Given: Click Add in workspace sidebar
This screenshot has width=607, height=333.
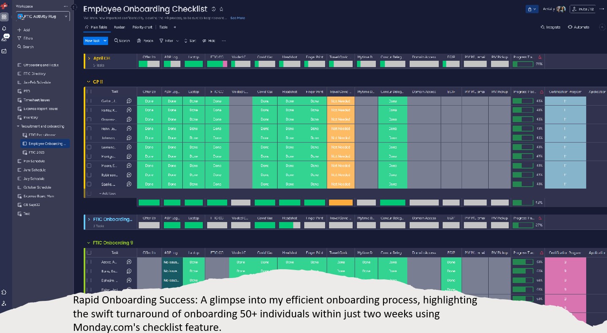Looking at the screenshot, I should [x=24, y=30].
